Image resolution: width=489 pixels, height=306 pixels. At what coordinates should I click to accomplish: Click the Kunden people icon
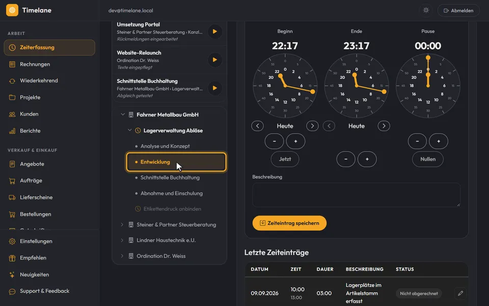[12, 114]
